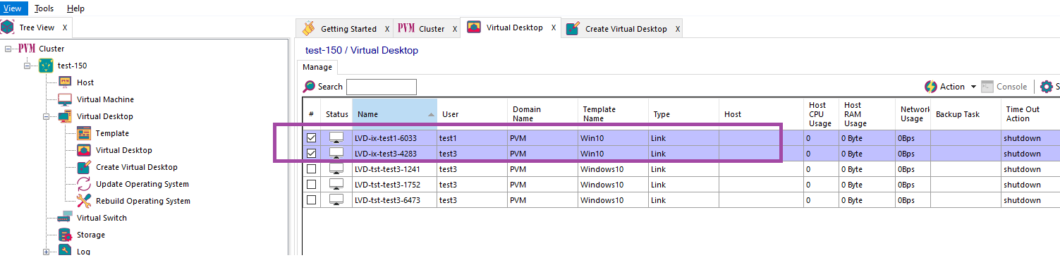This screenshot has width=1060, height=277.
Task: Click the Console button
Action: (x=1004, y=87)
